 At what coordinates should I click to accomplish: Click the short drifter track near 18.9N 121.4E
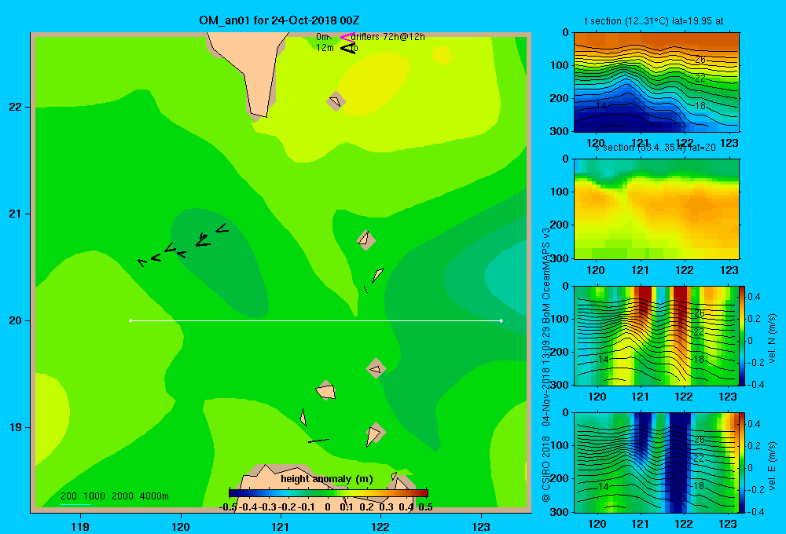coord(319,441)
